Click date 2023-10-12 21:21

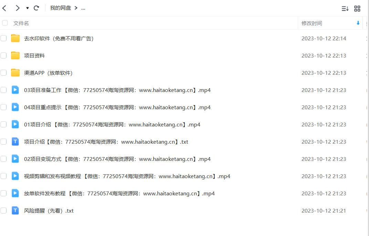(324, 211)
